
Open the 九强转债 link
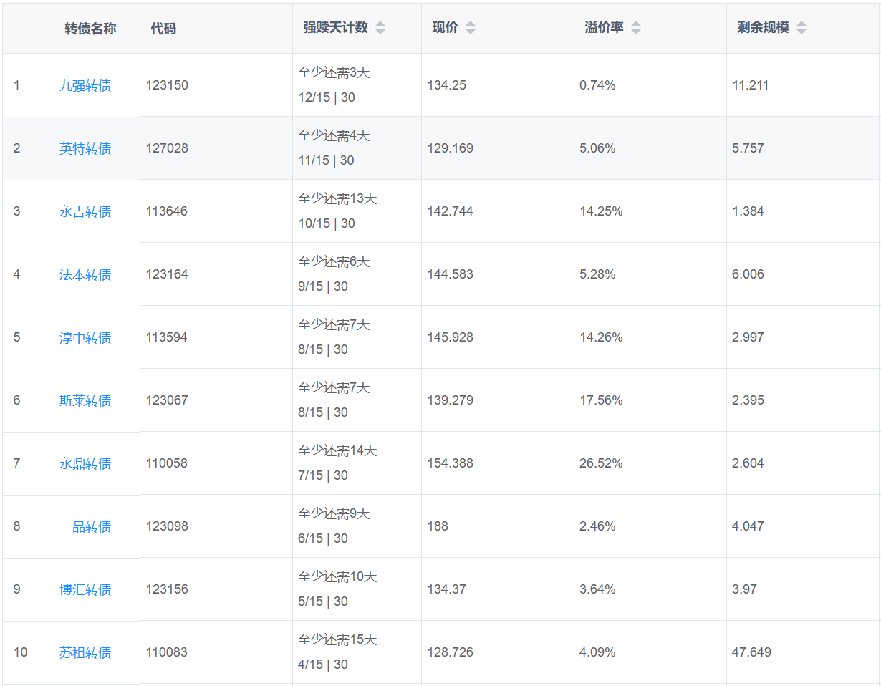85,86
